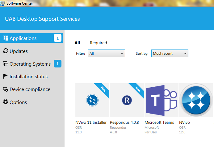The height and width of the screenshot is (147, 214).
Task: Click the Microsoft Teams name label
Action: 159,123
